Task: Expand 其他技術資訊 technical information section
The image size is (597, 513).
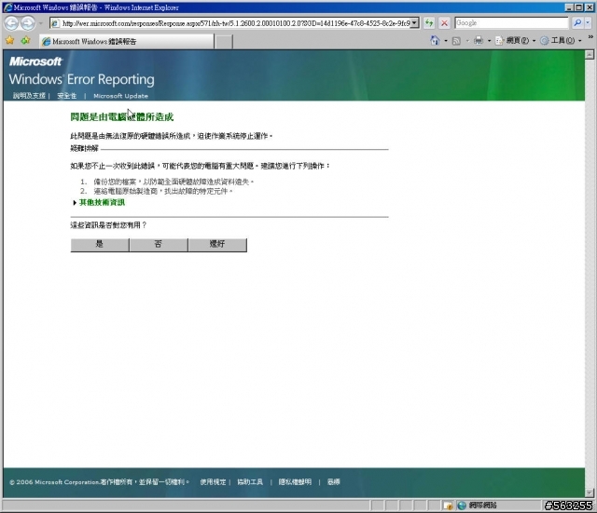Action: pyautogui.click(x=99, y=203)
